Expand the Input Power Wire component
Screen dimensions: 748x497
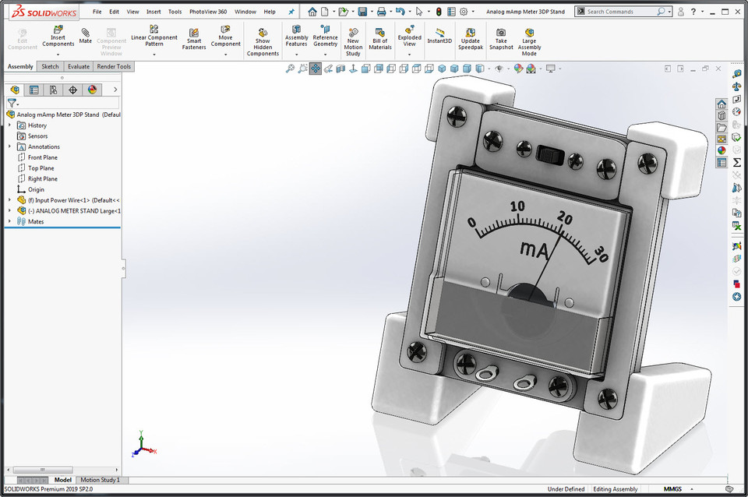pyautogui.click(x=8, y=199)
